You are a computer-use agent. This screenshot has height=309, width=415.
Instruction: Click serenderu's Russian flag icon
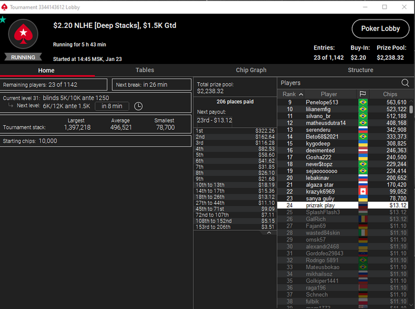point(363,130)
